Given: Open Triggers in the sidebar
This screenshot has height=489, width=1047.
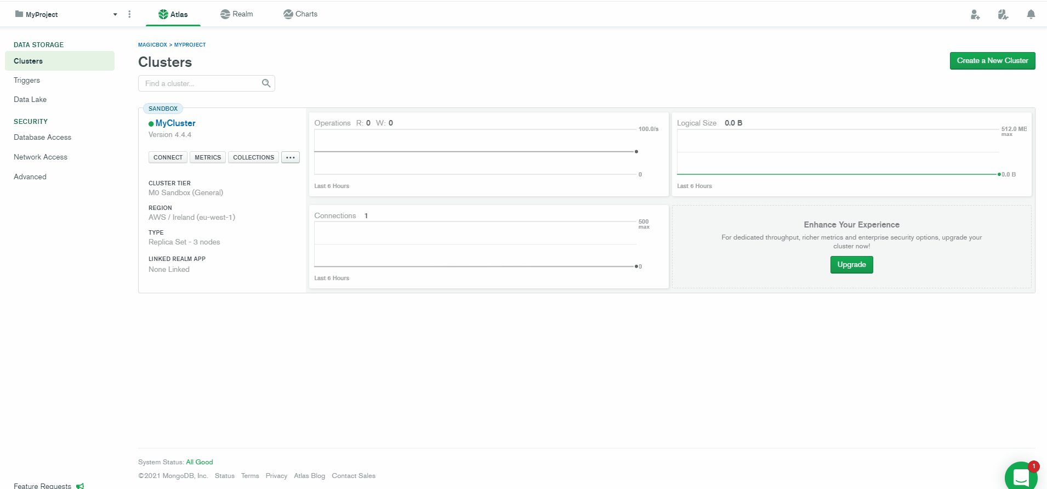Looking at the screenshot, I should (27, 80).
